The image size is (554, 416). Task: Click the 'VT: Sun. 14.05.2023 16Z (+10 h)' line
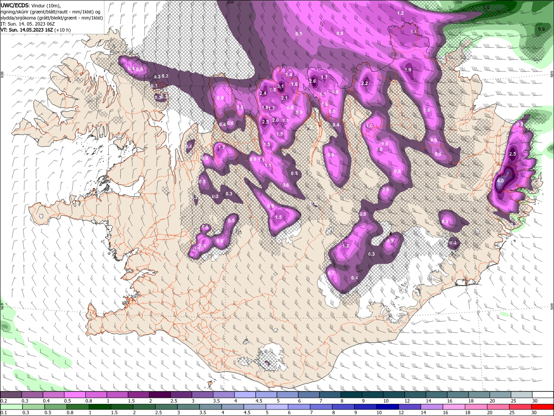pos(35,30)
